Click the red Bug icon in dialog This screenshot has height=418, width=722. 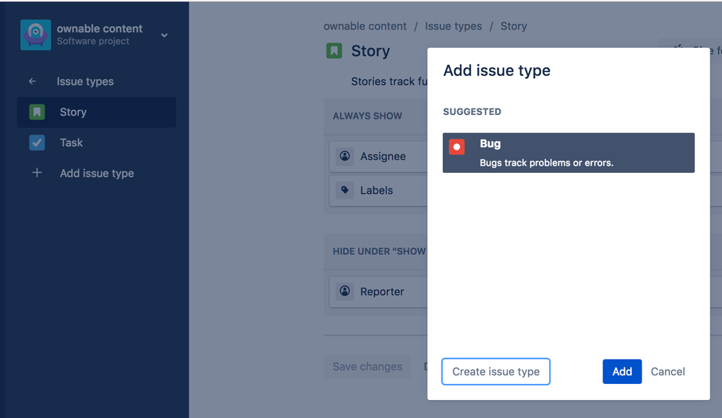[456, 147]
